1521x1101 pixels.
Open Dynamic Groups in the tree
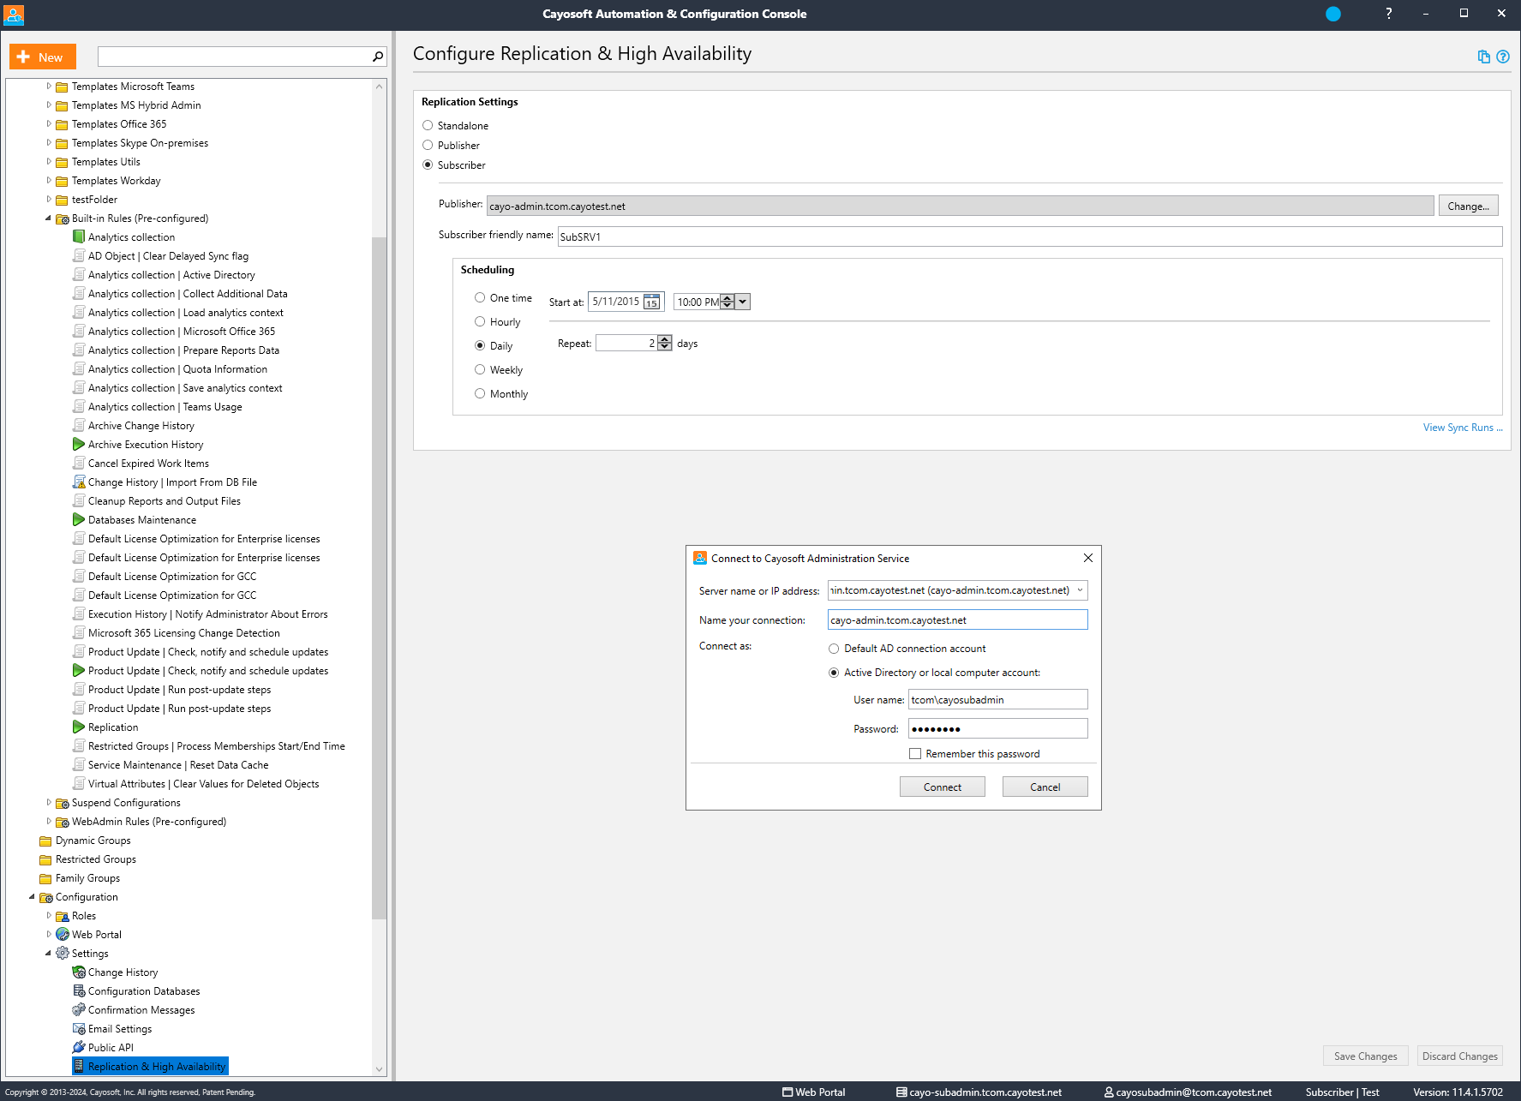click(93, 841)
